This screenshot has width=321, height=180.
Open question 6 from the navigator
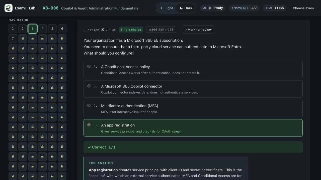[62, 29]
